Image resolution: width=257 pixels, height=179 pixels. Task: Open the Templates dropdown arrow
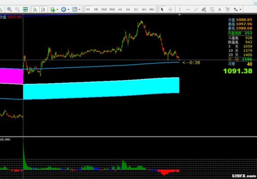pos(79,9)
